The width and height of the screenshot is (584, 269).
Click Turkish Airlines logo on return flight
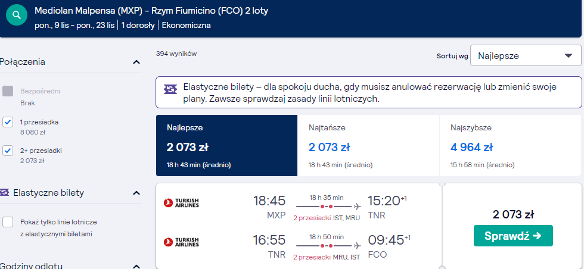tap(181, 242)
